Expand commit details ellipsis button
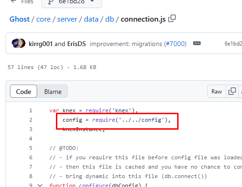This screenshot has height=187, width=242. 197,43
